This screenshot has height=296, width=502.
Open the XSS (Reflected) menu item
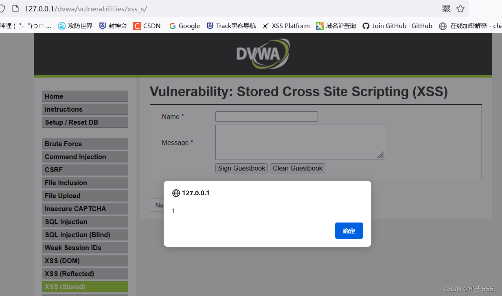pos(85,274)
